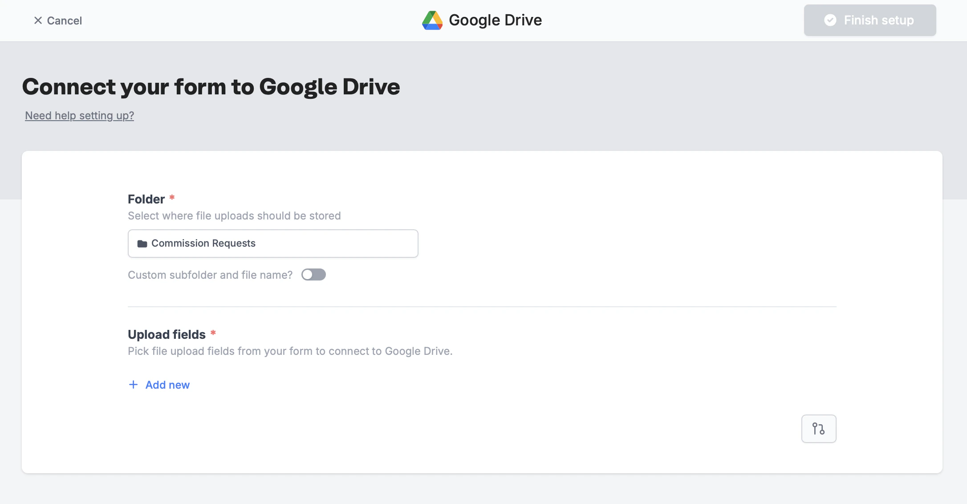Enable the Custom subfolder and file name toggle
The image size is (967, 504).
313,274
